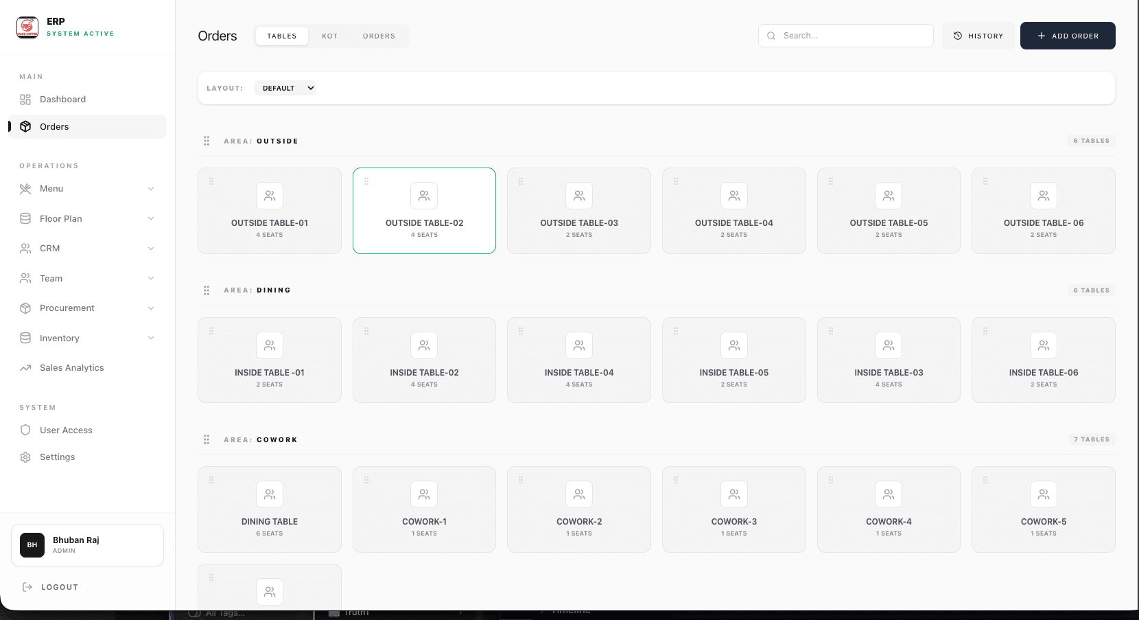Open Bhuban Raj admin profile card
The image size is (1139, 620).
point(87,545)
